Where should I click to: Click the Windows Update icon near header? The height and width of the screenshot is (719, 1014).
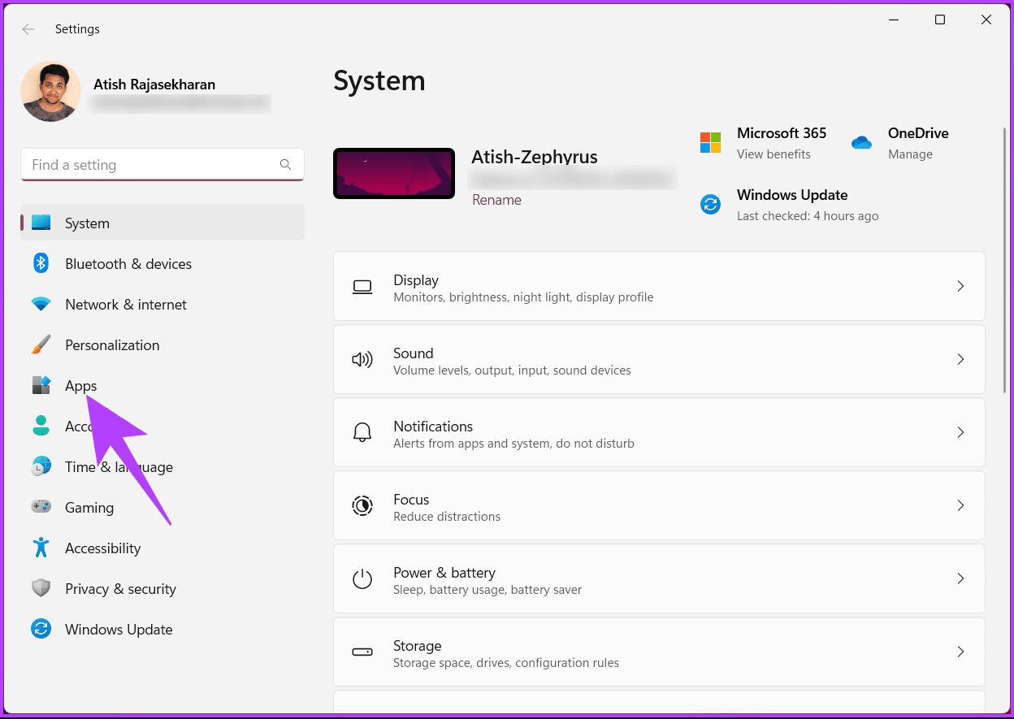[x=711, y=204]
